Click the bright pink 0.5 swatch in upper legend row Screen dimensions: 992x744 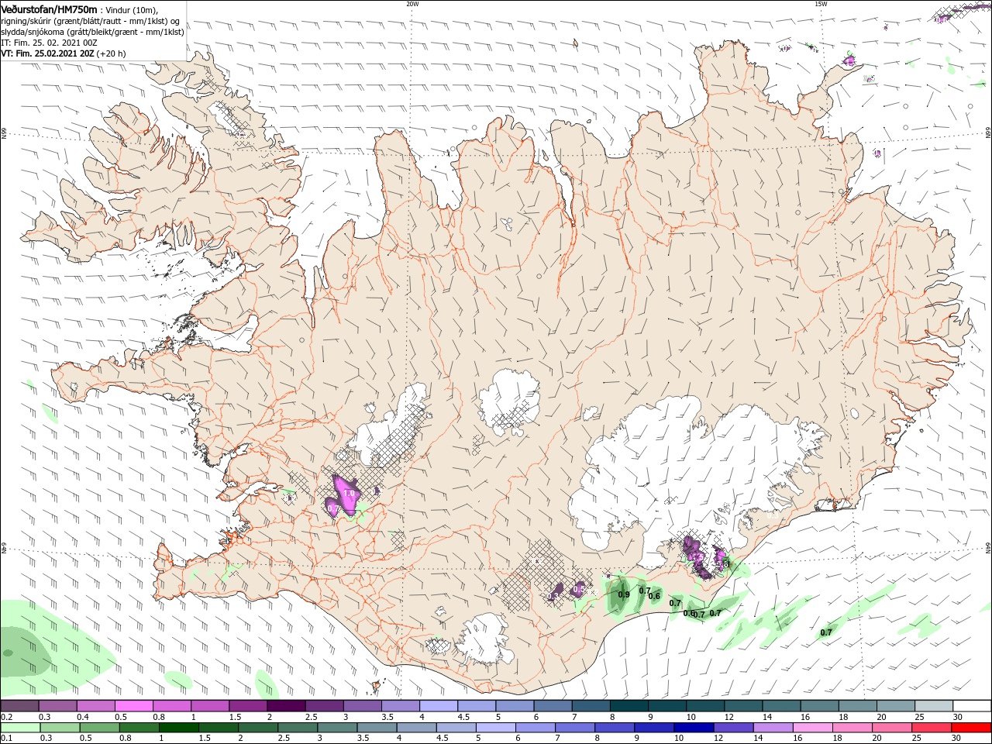pyautogui.click(x=133, y=706)
